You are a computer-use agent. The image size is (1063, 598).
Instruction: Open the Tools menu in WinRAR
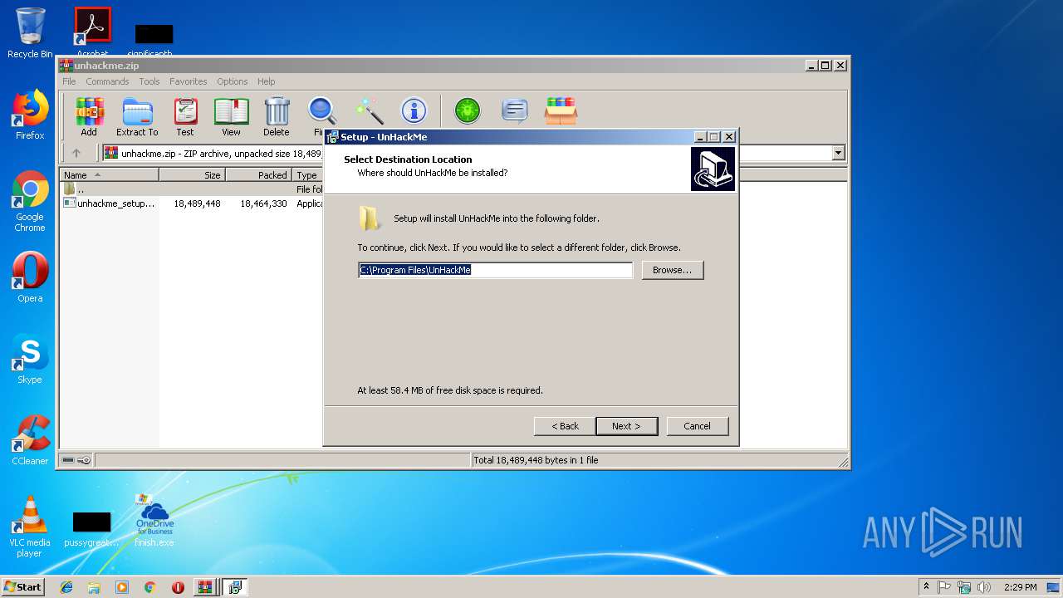(149, 81)
